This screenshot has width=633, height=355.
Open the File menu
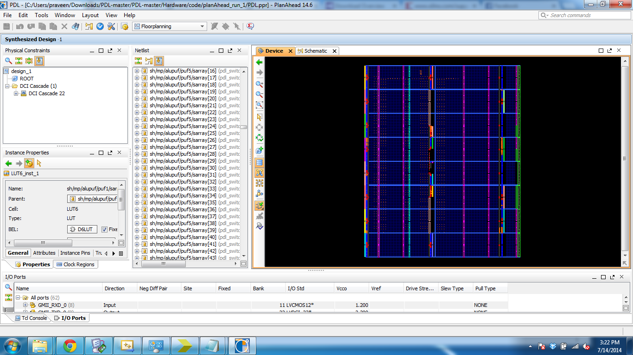point(7,15)
